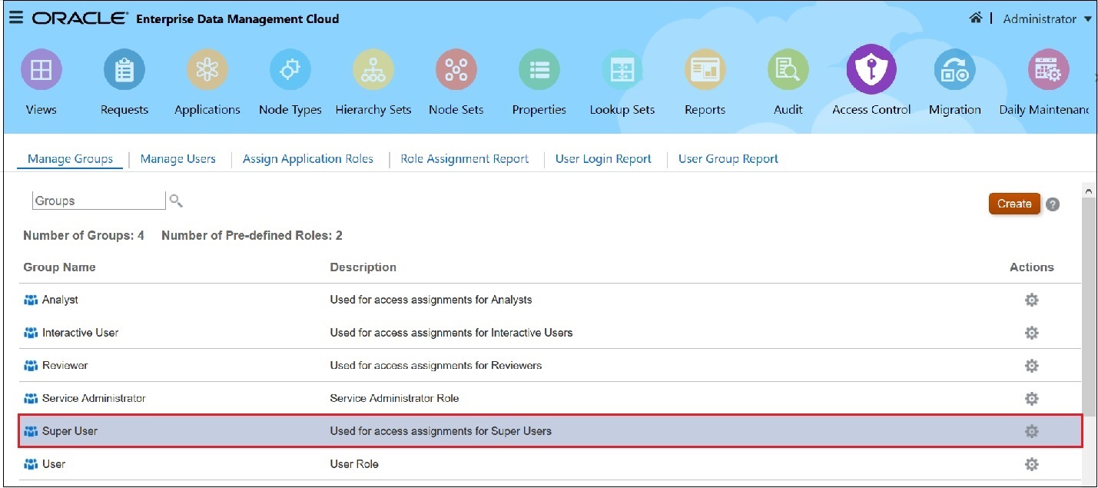
Task: Open the hamburger navigation menu
Action: coord(15,18)
